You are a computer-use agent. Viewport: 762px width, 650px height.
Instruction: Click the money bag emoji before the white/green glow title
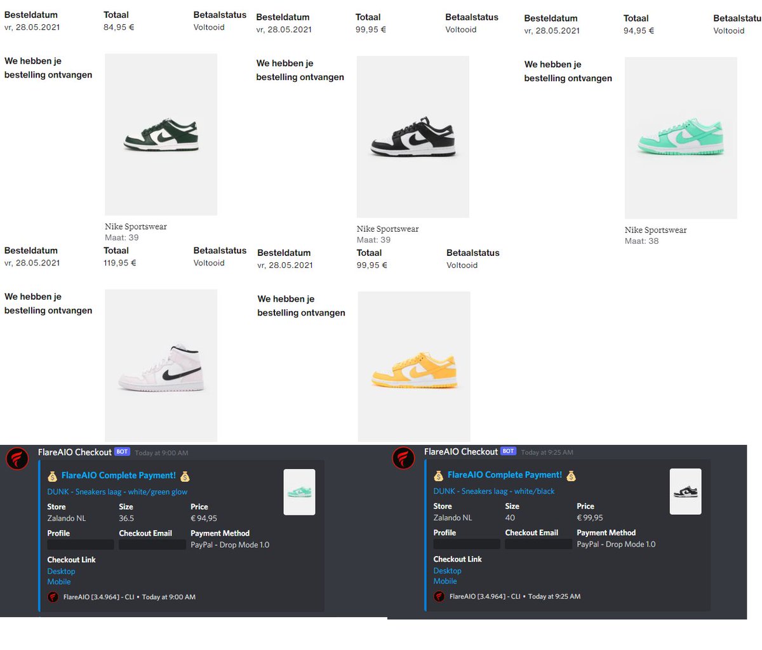(52, 476)
